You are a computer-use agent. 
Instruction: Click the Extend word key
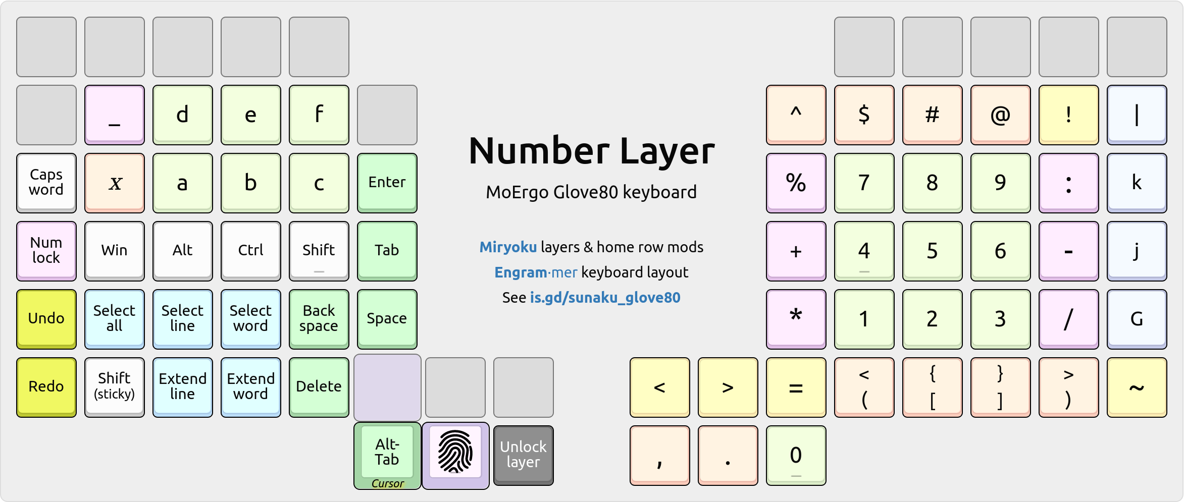pos(251,387)
